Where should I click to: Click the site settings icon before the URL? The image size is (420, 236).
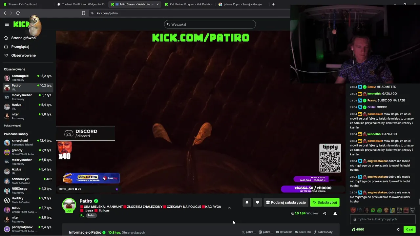tap(92, 13)
